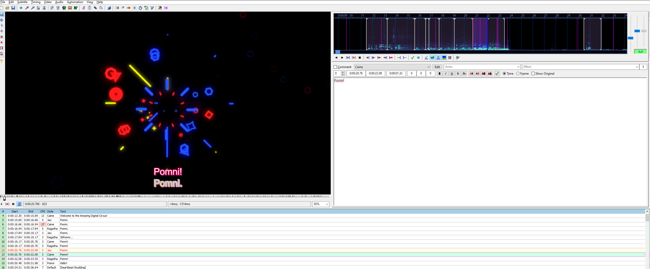Select subtitle row 15 with text Hello?
Screen dimensions: 650x269
(323, 263)
